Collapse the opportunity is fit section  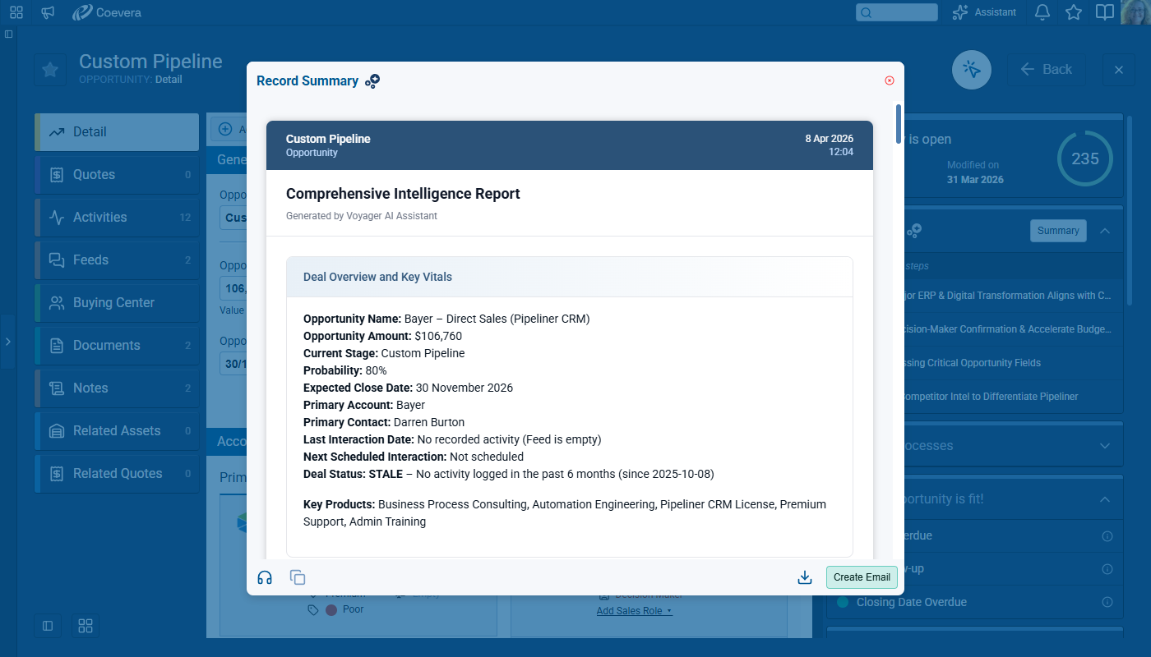click(x=1105, y=499)
